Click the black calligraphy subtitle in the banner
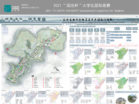The width and height of the screenshot is (139, 104). (87, 20)
